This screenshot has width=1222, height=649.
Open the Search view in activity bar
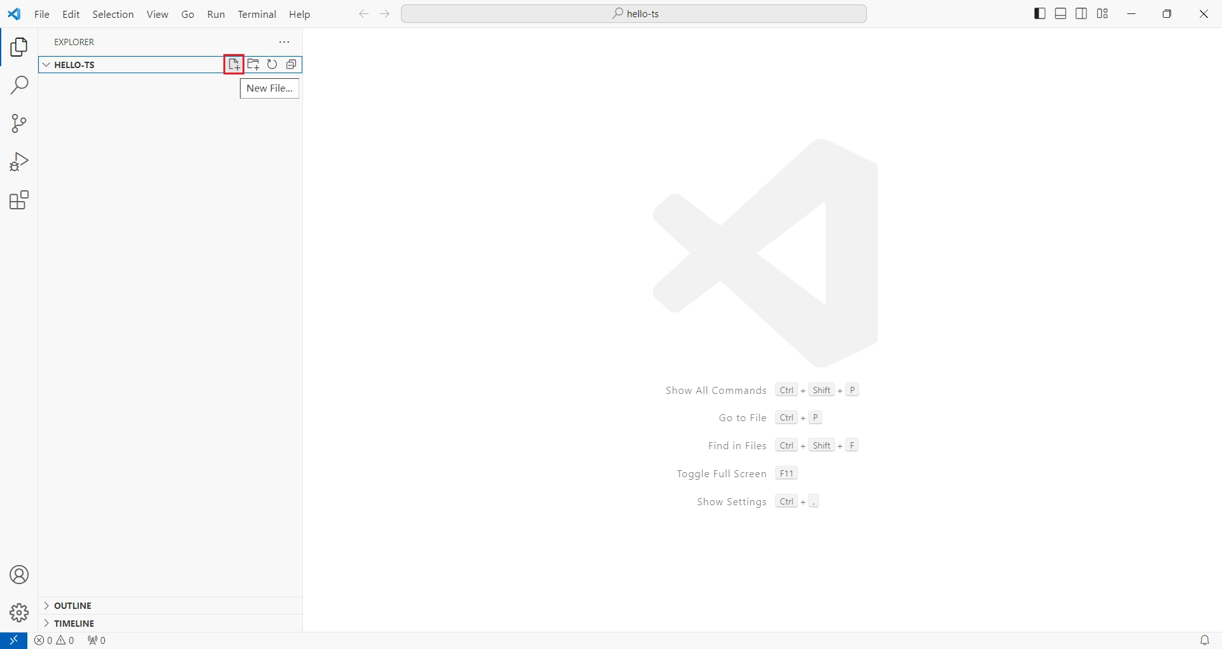(x=19, y=85)
